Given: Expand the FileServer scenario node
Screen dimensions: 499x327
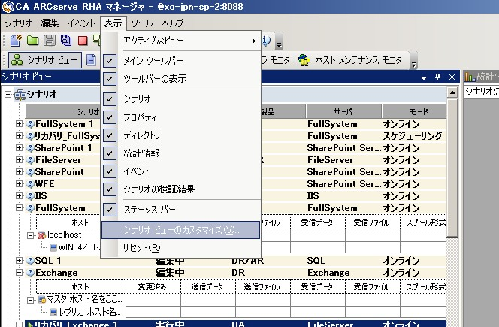Looking at the screenshot, I should pyautogui.click(x=19, y=160).
